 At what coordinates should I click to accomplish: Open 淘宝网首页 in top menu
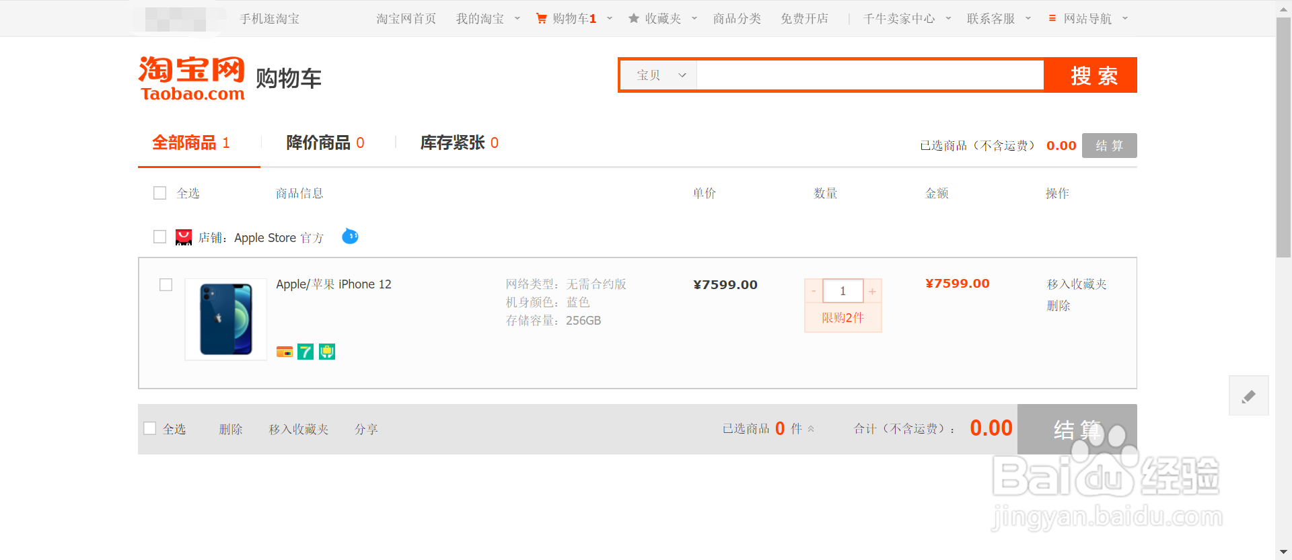[x=406, y=19]
